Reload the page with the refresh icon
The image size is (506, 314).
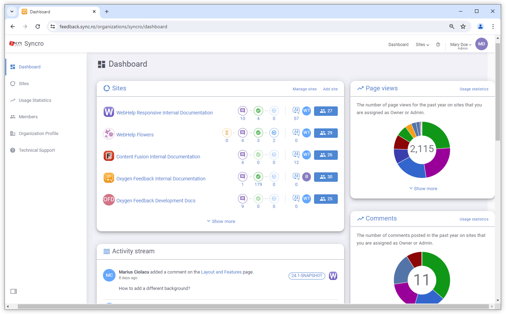[x=38, y=27]
